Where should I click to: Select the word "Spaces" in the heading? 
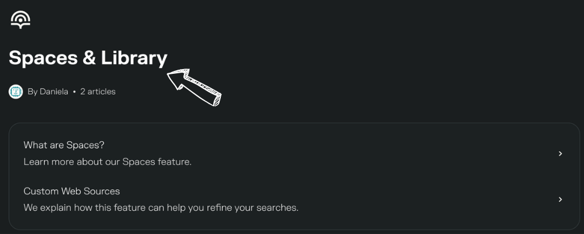[43, 58]
